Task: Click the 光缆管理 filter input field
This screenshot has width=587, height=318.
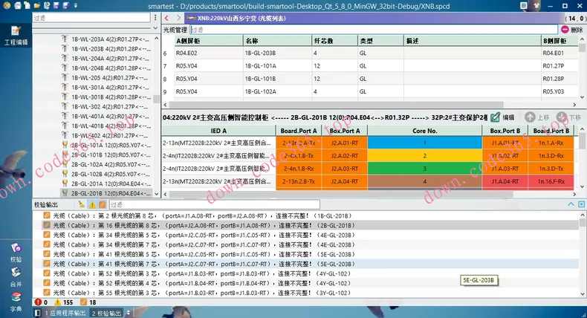Action: tap(372, 30)
